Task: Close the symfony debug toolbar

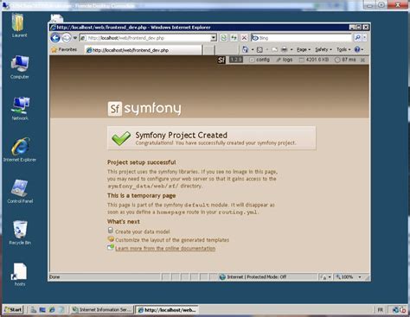Action: 362,60
